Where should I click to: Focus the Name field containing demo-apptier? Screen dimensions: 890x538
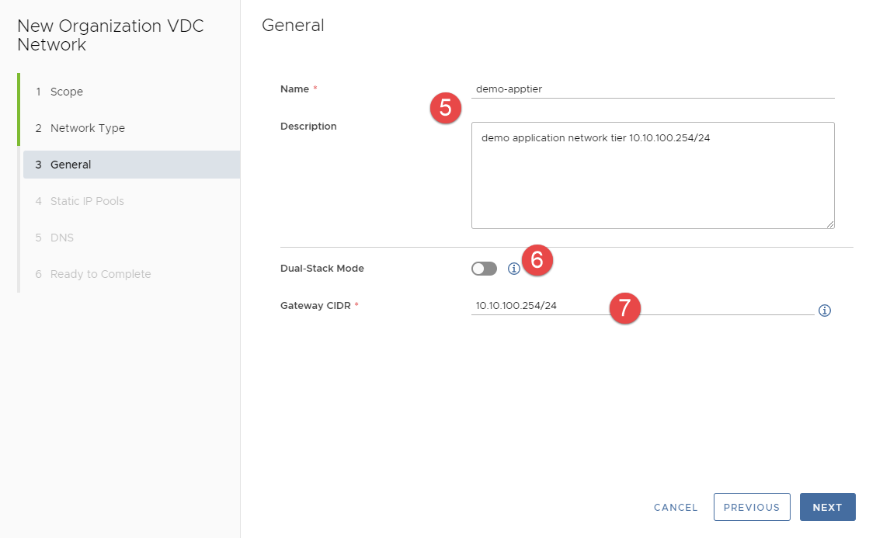pos(652,89)
